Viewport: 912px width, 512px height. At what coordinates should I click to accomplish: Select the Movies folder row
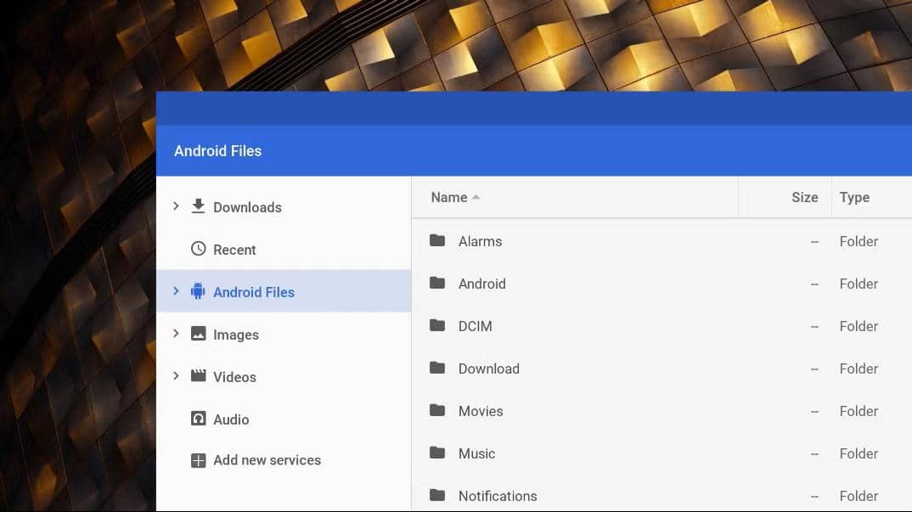coord(481,411)
